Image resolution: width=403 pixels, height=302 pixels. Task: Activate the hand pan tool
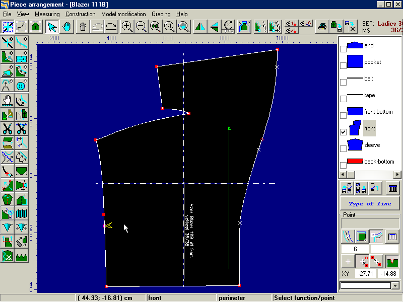coord(66,27)
